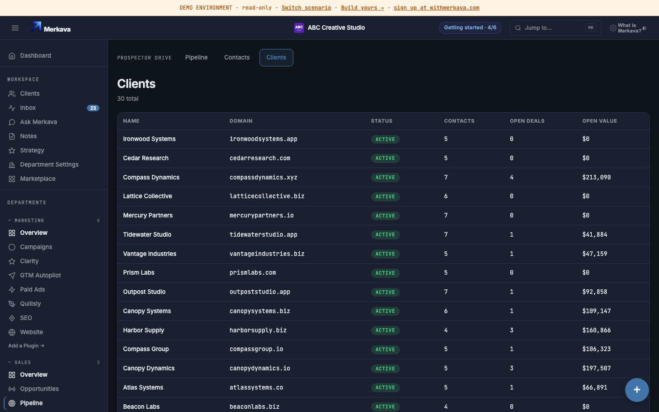659x412 pixels.
Task: Click the Dashboard home icon
Action: point(12,56)
